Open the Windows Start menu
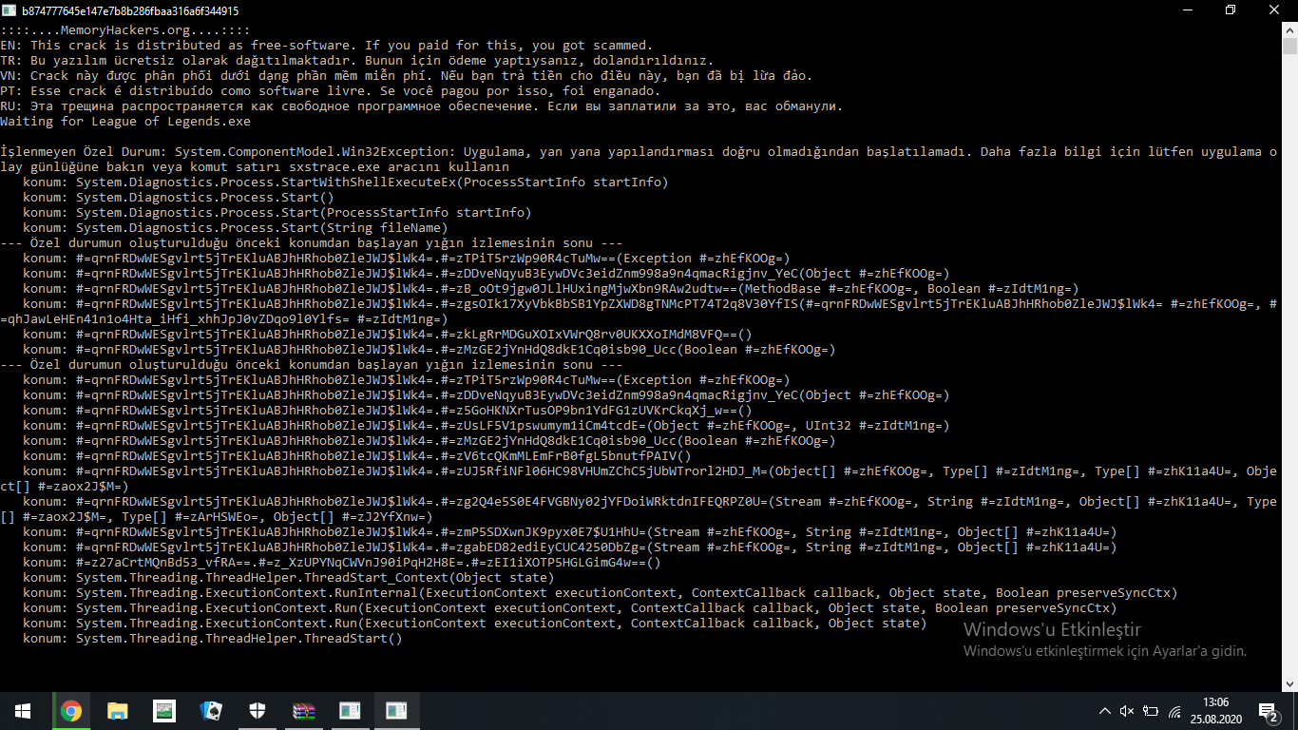The width and height of the screenshot is (1298, 730). click(23, 710)
